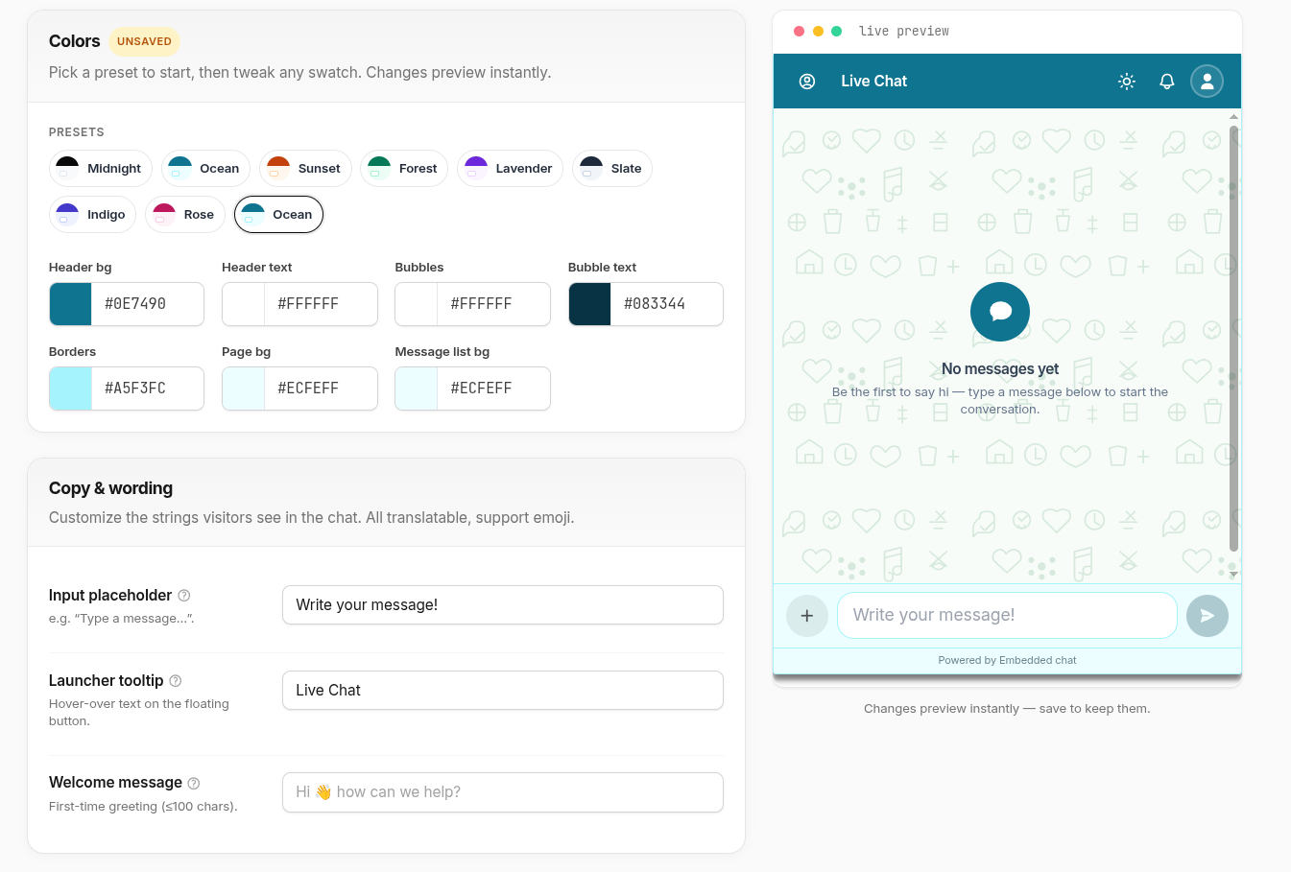Click the plus attachment button in chat
This screenshot has height=872, width=1291.
[807, 616]
